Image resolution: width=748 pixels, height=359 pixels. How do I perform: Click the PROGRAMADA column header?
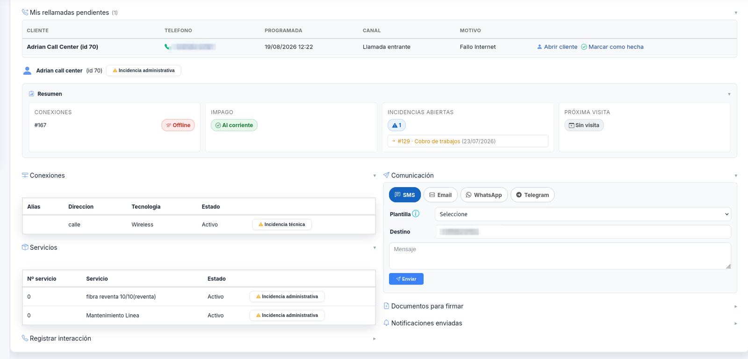point(283,30)
